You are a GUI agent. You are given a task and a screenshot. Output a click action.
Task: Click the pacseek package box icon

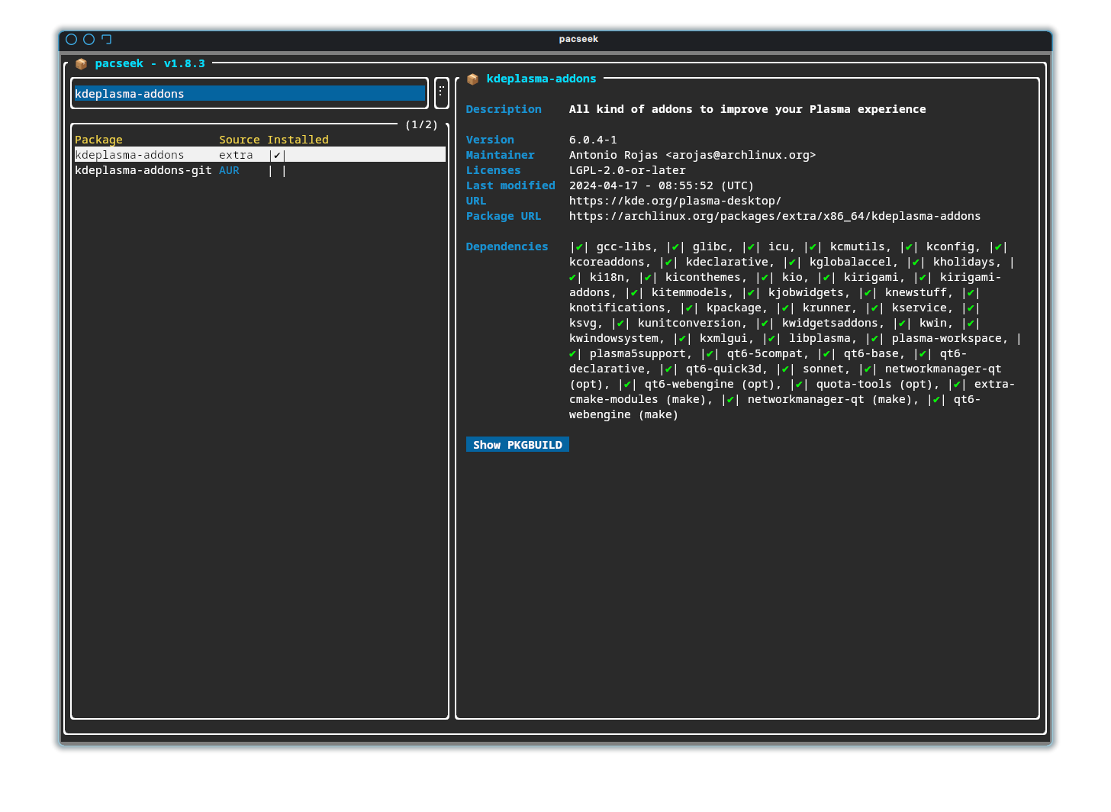(x=81, y=64)
